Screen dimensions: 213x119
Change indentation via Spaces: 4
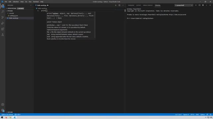(x=186, y=115)
